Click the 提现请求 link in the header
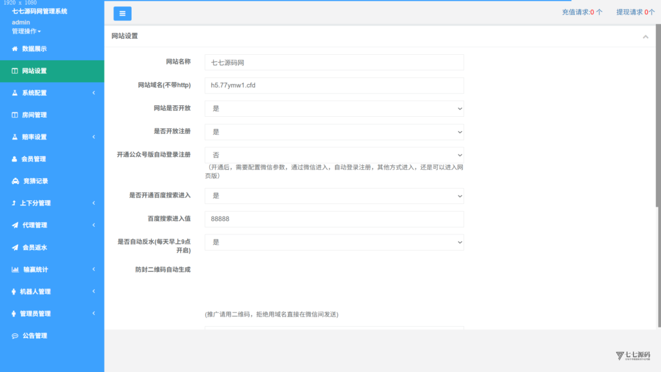The height and width of the screenshot is (372, 661). (635, 12)
